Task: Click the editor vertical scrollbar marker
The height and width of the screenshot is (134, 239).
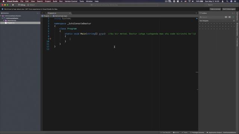Action: click(197, 72)
